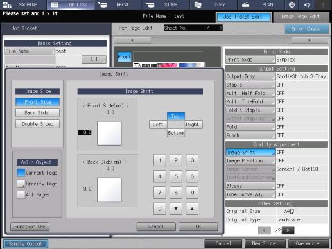Open the Glossy setting
Viewport: 332px width, 249px height.
coord(250,186)
